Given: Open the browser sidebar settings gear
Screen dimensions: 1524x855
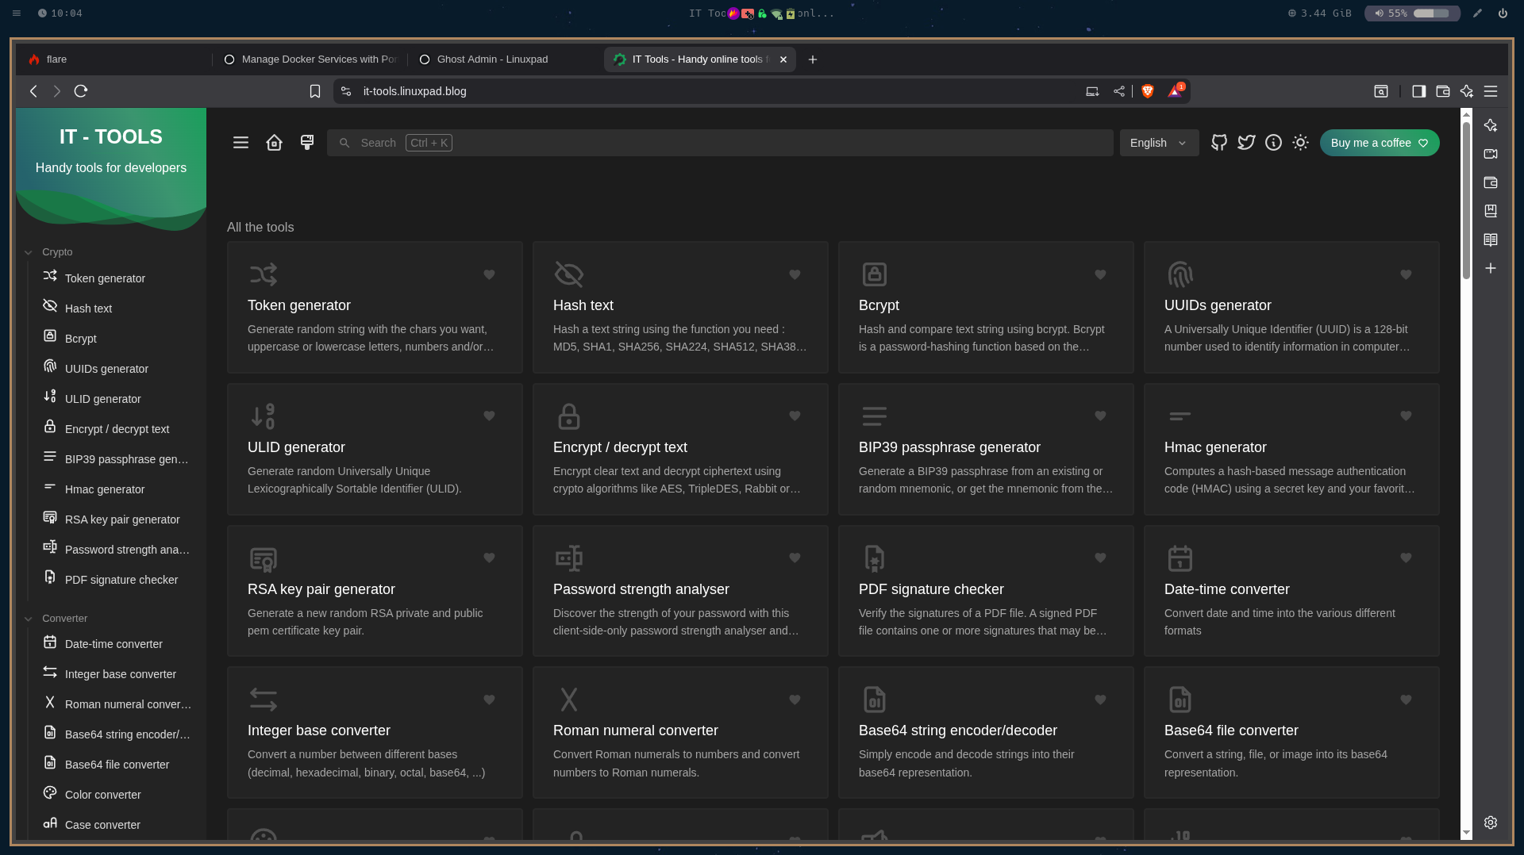Looking at the screenshot, I should click(x=1491, y=822).
